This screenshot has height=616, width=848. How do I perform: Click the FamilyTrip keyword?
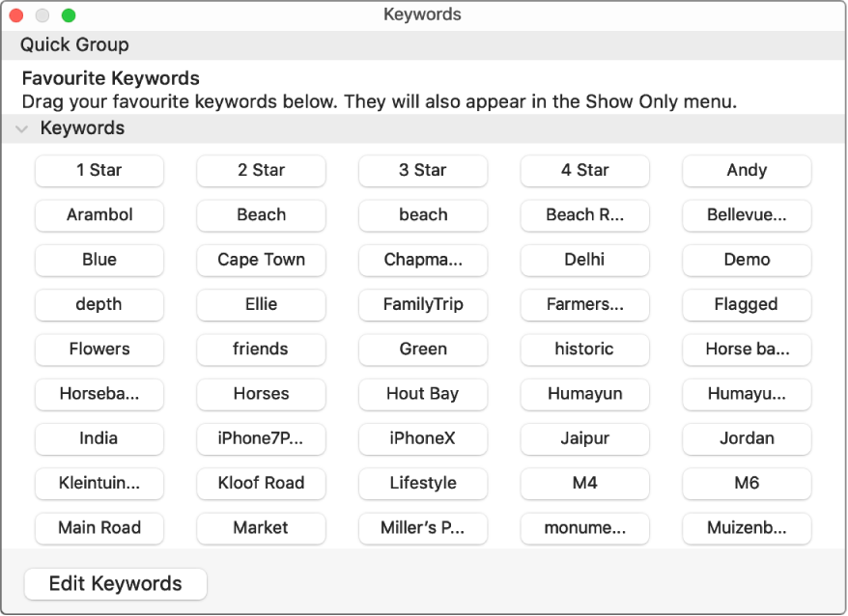(422, 305)
